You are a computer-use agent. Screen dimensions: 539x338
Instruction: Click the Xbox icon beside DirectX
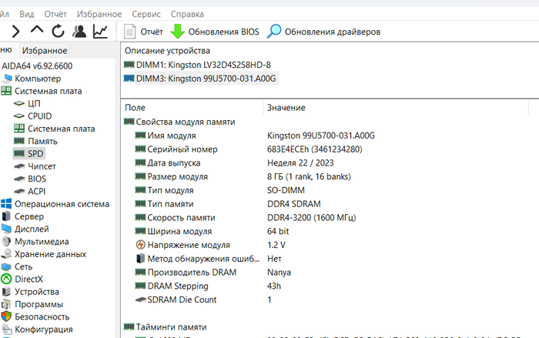(6, 279)
